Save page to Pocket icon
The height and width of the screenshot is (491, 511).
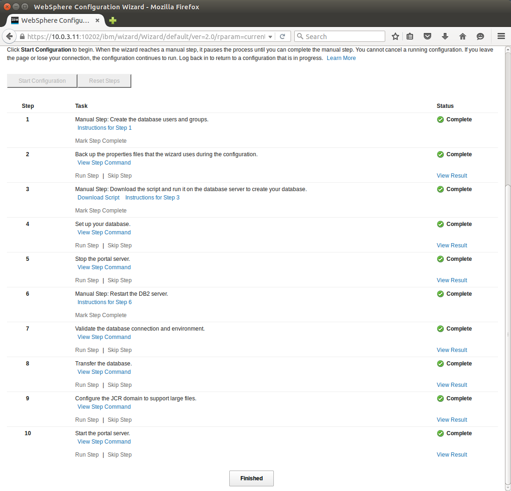point(427,37)
